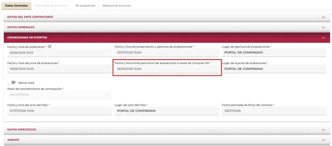Open the Mi proposición tab
332x146 pixels.
click(85, 6)
